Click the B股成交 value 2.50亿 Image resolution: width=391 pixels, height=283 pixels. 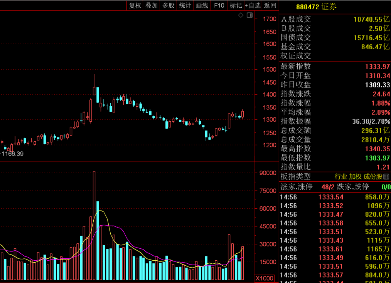pyautogui.click(x=379, y=28)
